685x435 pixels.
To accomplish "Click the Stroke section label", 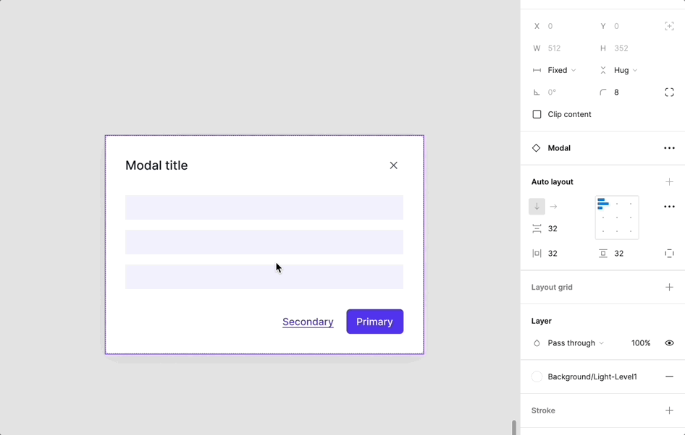I will tap(543, 410).
